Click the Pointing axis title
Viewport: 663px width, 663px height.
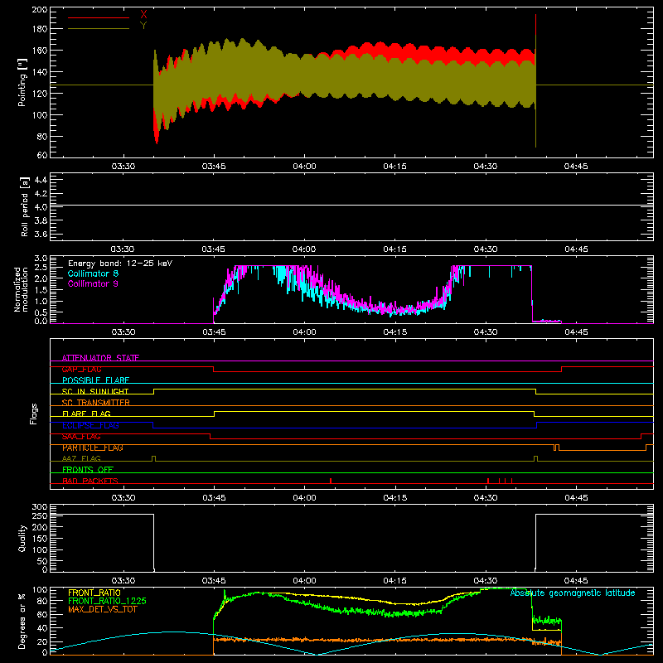[22, 83]
